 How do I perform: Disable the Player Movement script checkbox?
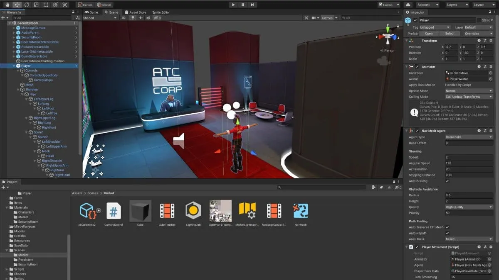point(417,246)
